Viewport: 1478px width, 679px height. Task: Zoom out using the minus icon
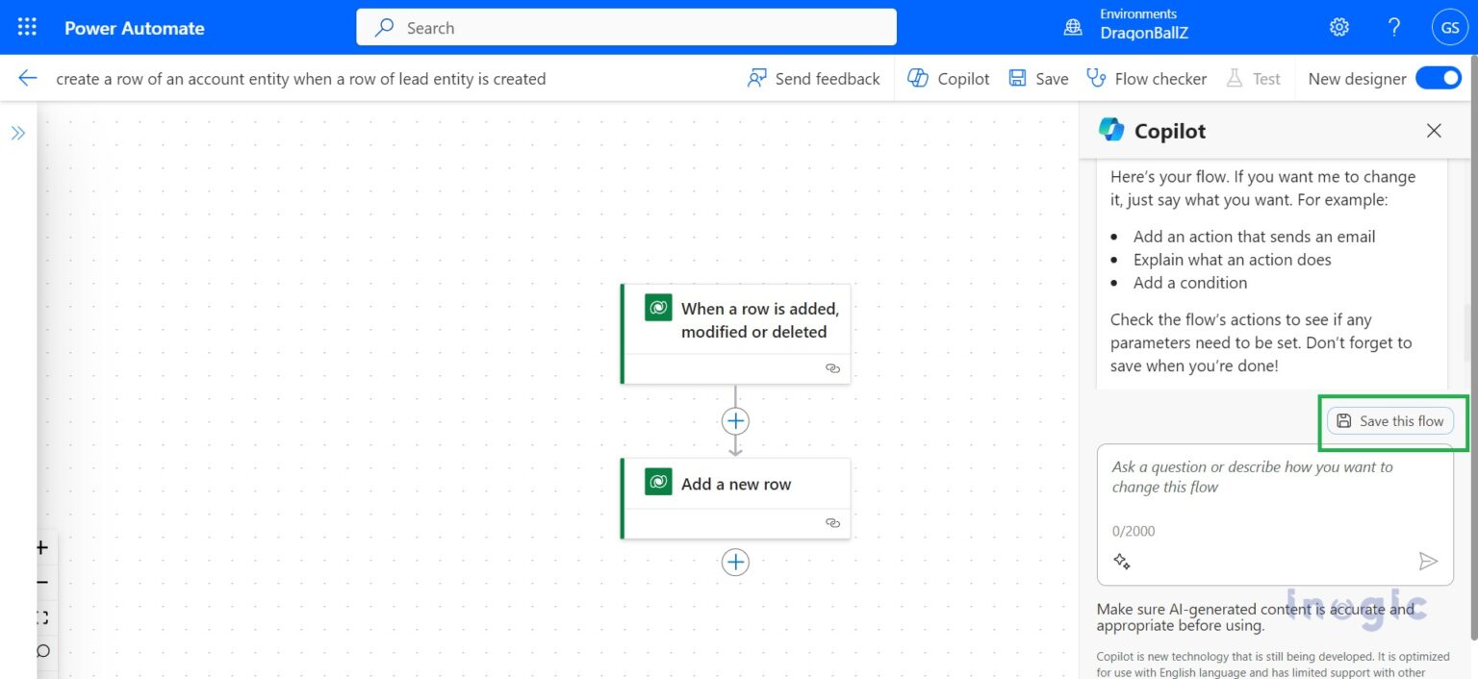pyautogui.click(x=40, y=582)
